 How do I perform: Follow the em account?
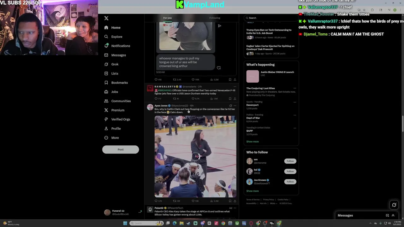tap(290, 161)
